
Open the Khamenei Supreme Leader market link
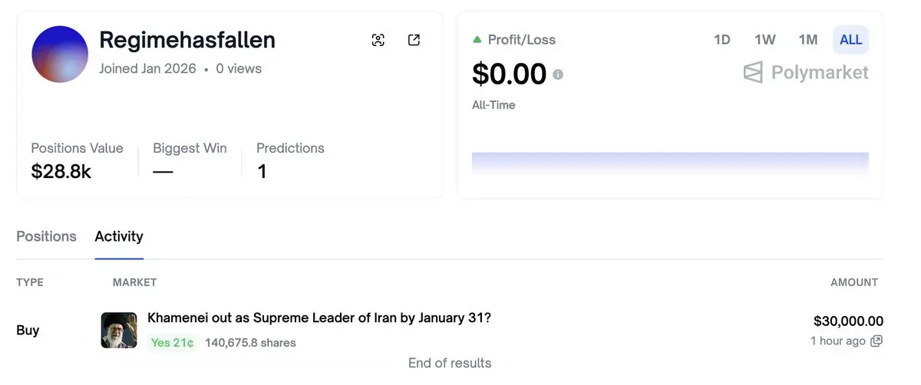(319, 318)
